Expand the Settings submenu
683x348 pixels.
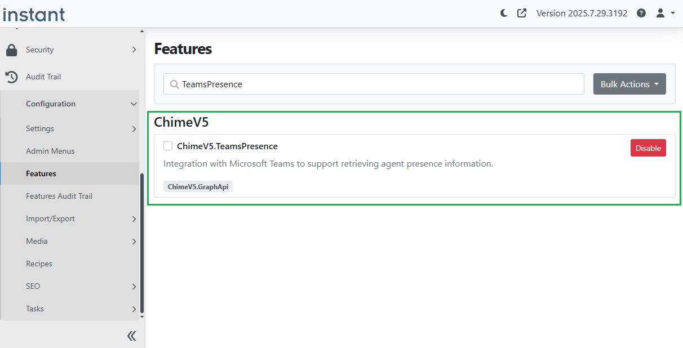[x=134, y=129]
